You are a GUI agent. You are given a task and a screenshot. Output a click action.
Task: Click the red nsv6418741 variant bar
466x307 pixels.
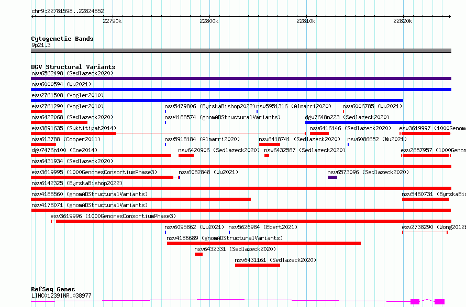click(270, 144)
